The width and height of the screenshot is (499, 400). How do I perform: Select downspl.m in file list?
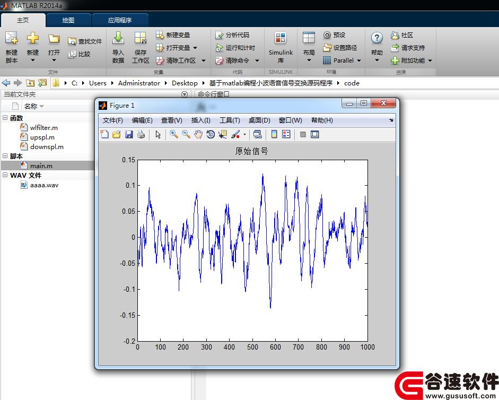(x=47, y=147)
